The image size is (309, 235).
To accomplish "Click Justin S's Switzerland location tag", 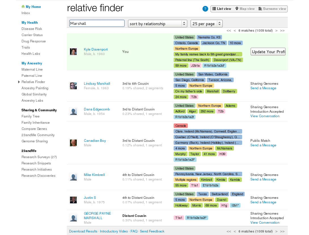I will point(220,194).
